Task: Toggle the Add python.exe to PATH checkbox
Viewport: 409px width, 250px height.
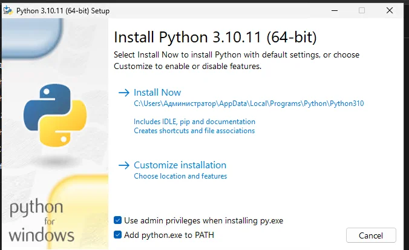Action: [117, 235]
